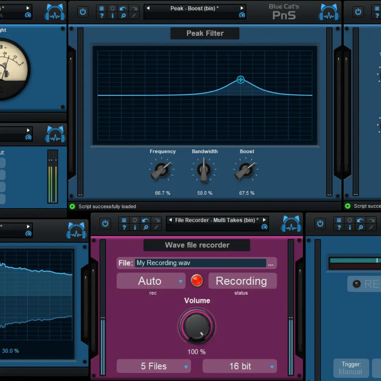This screenshot has height=381, width=381.
Task: Click the Volume knob in Wave file recorder
Action: [197, 326]
